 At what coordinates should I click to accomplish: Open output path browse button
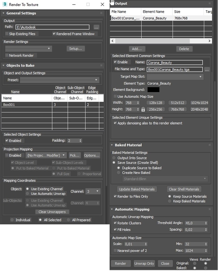point(96,27)
